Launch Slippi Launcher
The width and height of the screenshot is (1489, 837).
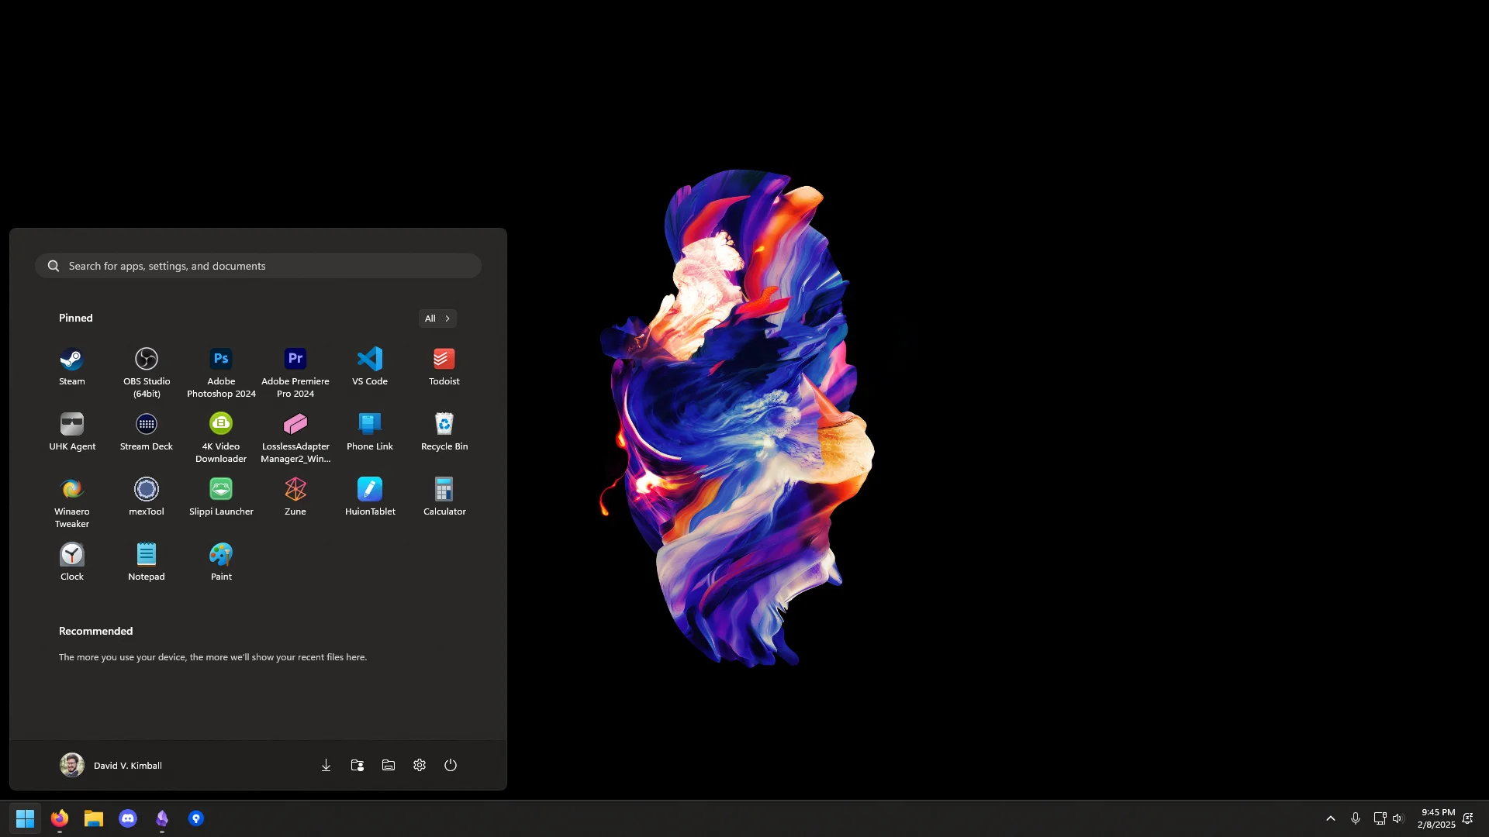coord(220,496)
